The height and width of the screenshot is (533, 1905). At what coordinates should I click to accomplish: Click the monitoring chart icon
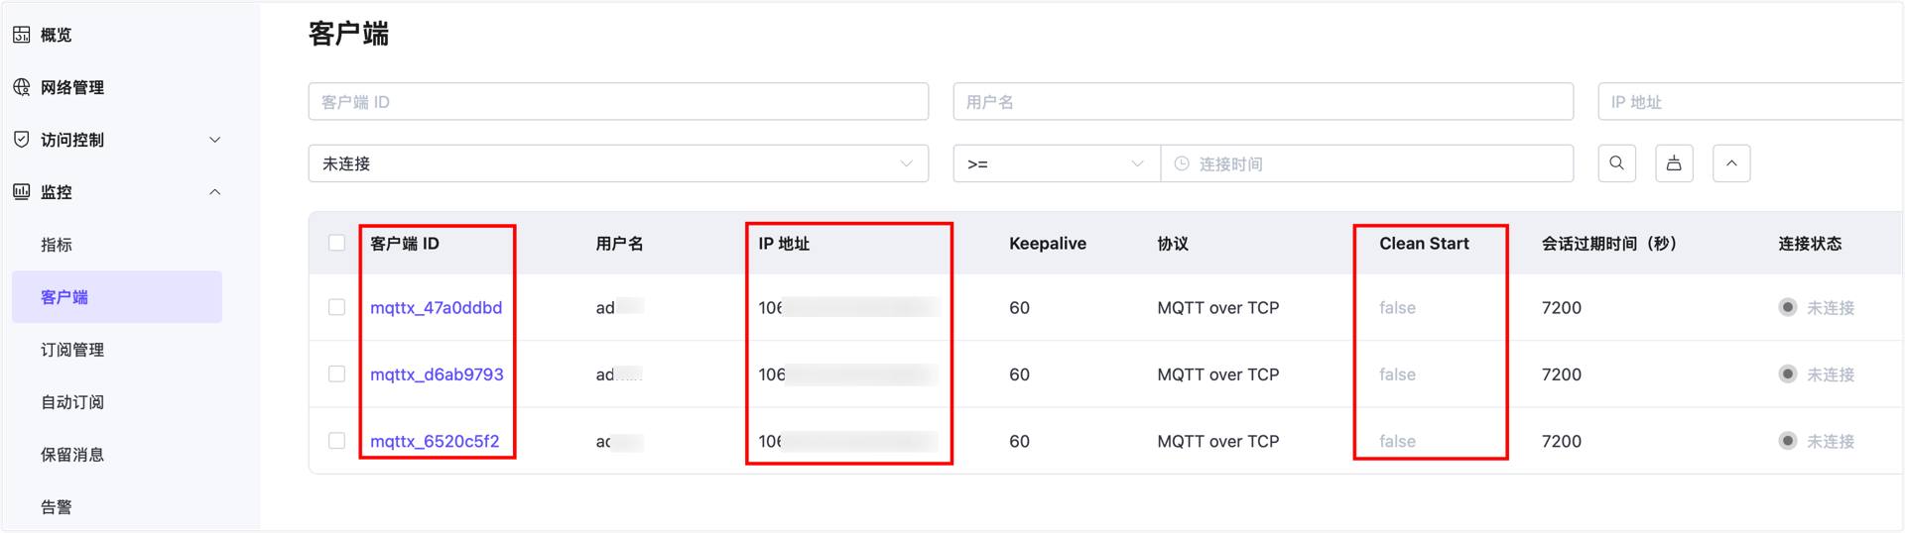22,192
